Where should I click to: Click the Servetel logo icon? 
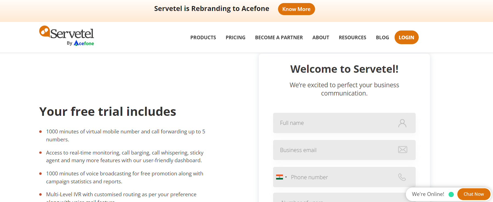point(45,32)
